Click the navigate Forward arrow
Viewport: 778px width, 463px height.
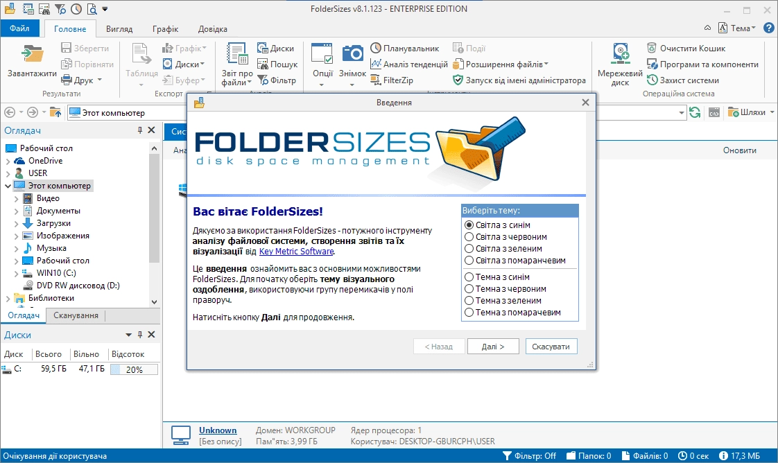point(33,112)
